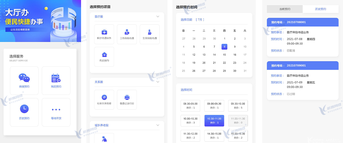Pick the 09.30-10.00 slot with 5 remaining
343x143 pixels.
pyautogui.click(x=238, y=105)
